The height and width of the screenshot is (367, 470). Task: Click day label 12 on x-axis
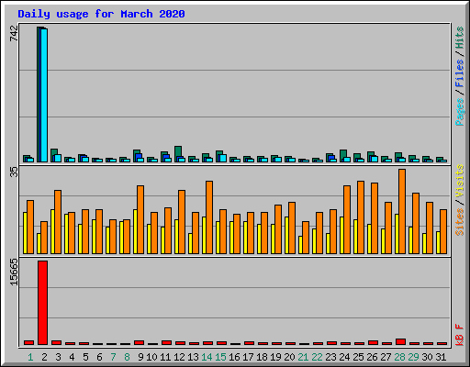(179, 357)
